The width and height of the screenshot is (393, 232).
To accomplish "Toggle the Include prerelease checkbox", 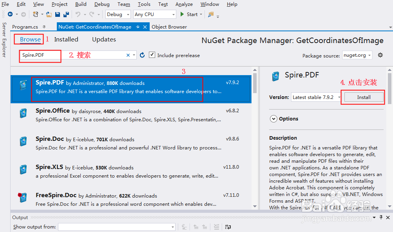I will (152, 55).
